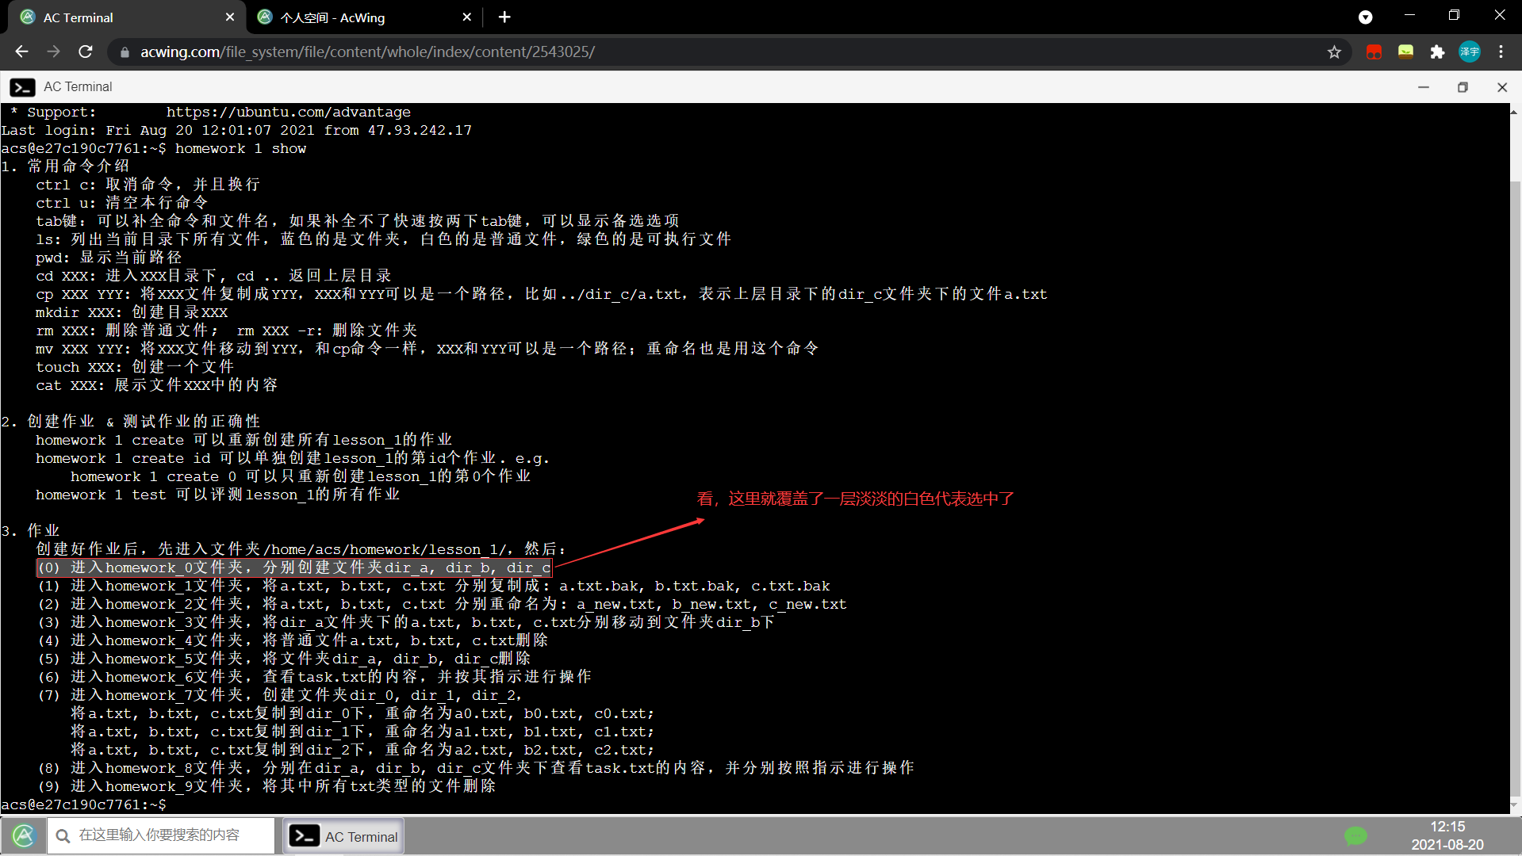Click task (9) homework_9 line
1522x856 pixels.
pyautogui.click(x=266, y=786)
